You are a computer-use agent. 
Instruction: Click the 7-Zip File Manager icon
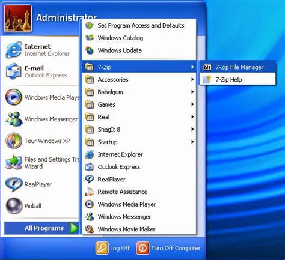tap(207, 67)
